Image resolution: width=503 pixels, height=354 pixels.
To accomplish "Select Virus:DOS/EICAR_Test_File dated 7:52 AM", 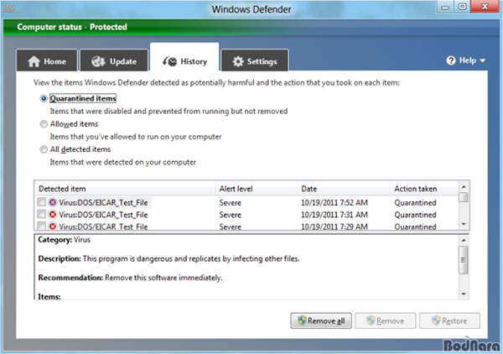I will coord(103,202).
